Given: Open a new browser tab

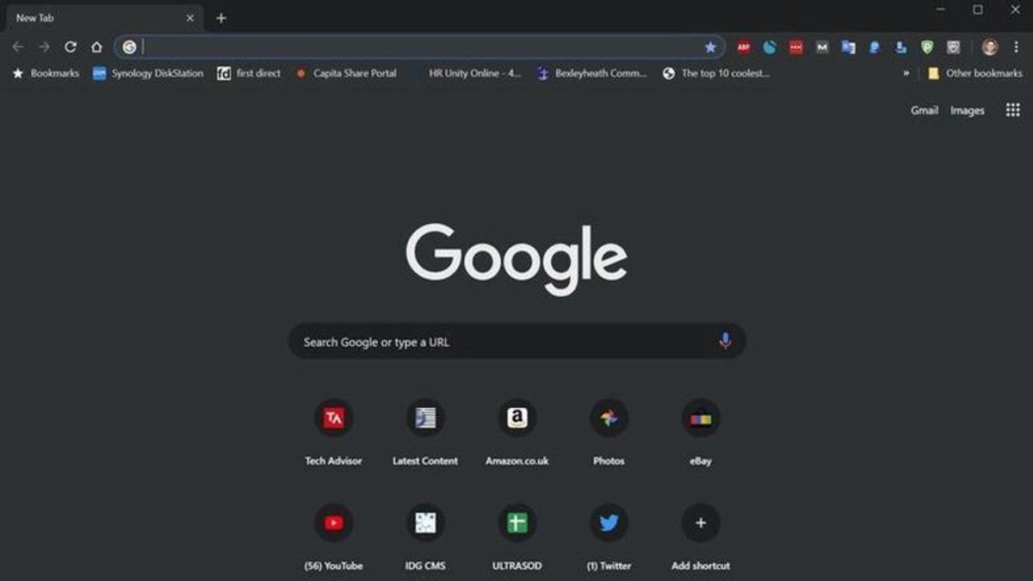Looking at the screenshot, I should click(x=221, y=17).
